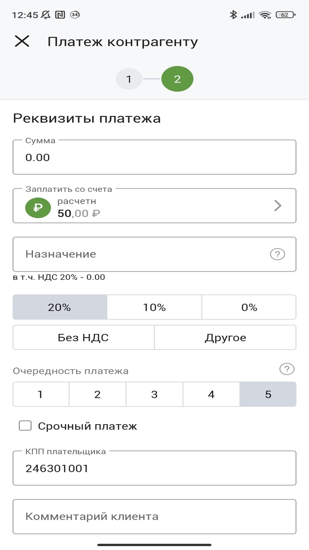Select the 0% VAT tab

pos(249,307)
